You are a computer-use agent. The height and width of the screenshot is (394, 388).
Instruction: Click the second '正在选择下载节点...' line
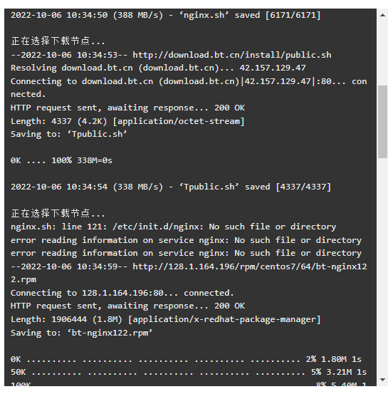click(x=58, y=213)
